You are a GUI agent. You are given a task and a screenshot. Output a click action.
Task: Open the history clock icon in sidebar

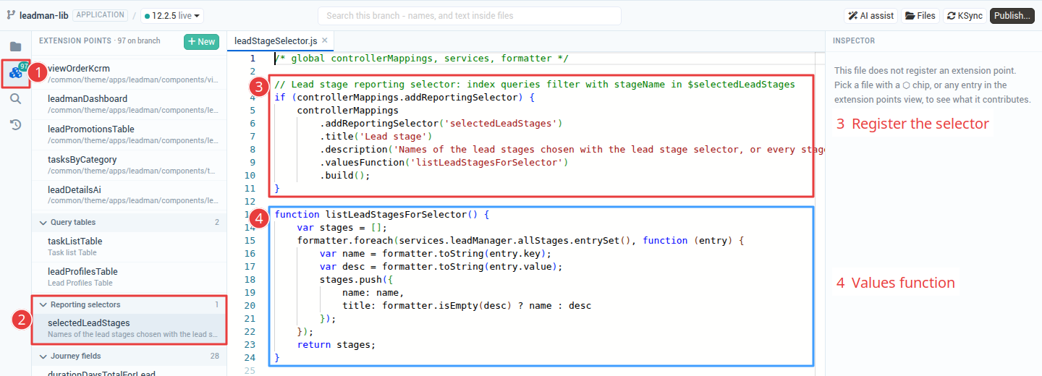pos(15,125)
